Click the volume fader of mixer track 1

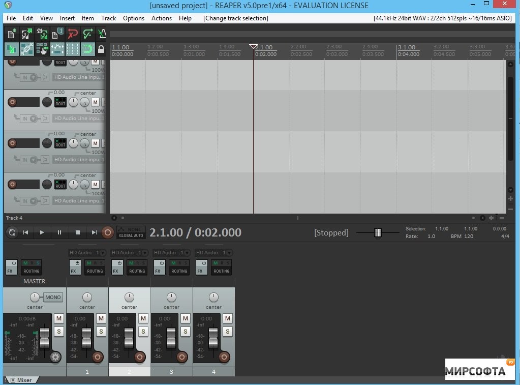[x=86, y=338]
